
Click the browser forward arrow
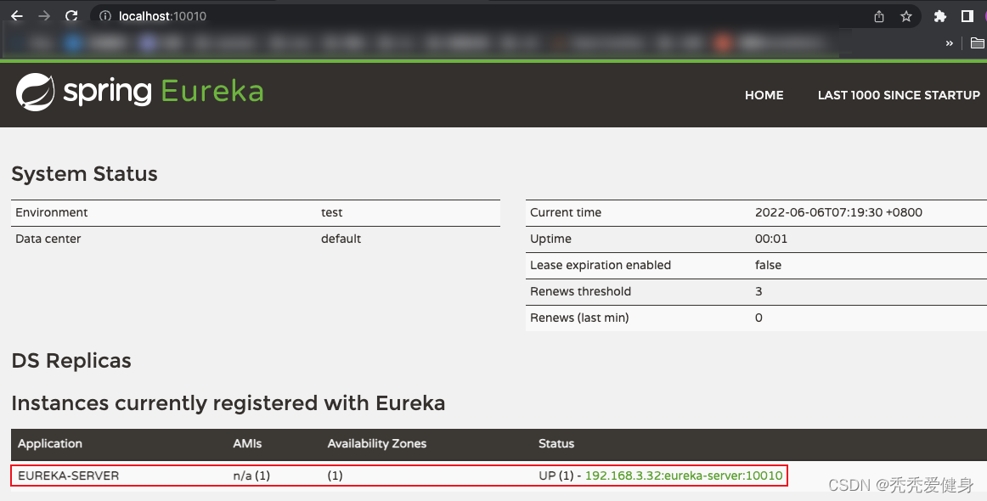coord(44,16)
